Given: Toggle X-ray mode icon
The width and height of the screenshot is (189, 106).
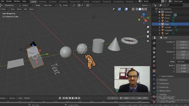Looking at the screenshot, I should pos(133,9).
